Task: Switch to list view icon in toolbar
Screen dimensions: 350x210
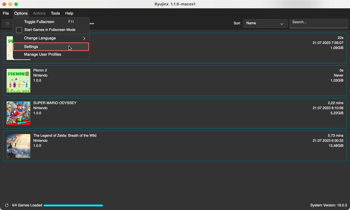Action: (x=7, y=23)
